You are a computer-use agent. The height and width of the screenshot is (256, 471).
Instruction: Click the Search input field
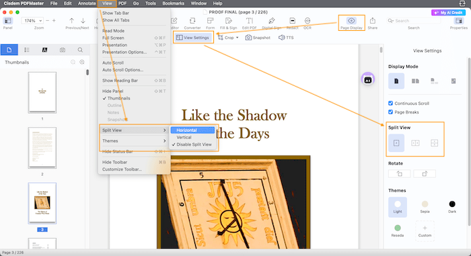click(414, 21)
